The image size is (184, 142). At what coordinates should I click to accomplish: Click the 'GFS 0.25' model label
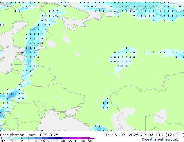[49, 135]
